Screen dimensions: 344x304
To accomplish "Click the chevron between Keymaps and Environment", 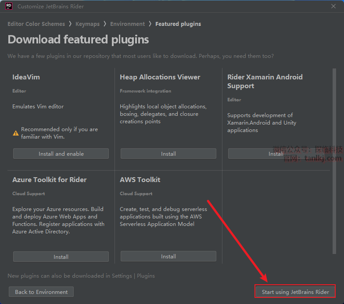I will [105, 24].
